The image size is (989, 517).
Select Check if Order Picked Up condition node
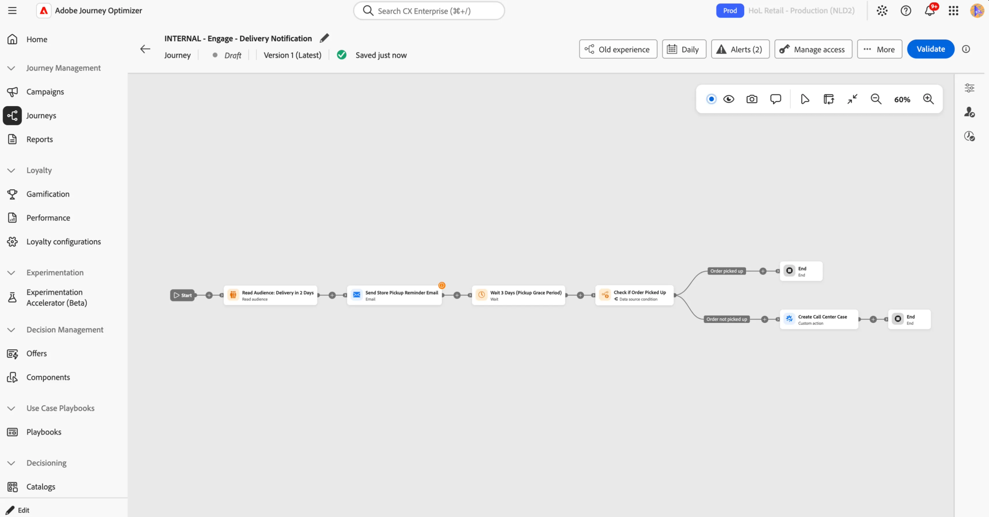coord(634,295)
